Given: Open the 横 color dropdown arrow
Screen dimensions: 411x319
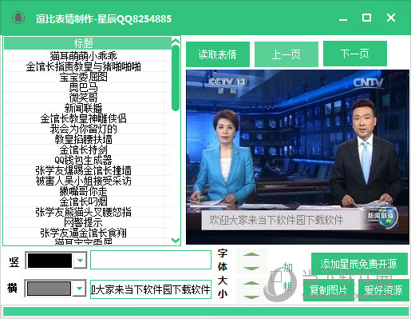Looking at the screenshot, I should [x=79, y=289].
